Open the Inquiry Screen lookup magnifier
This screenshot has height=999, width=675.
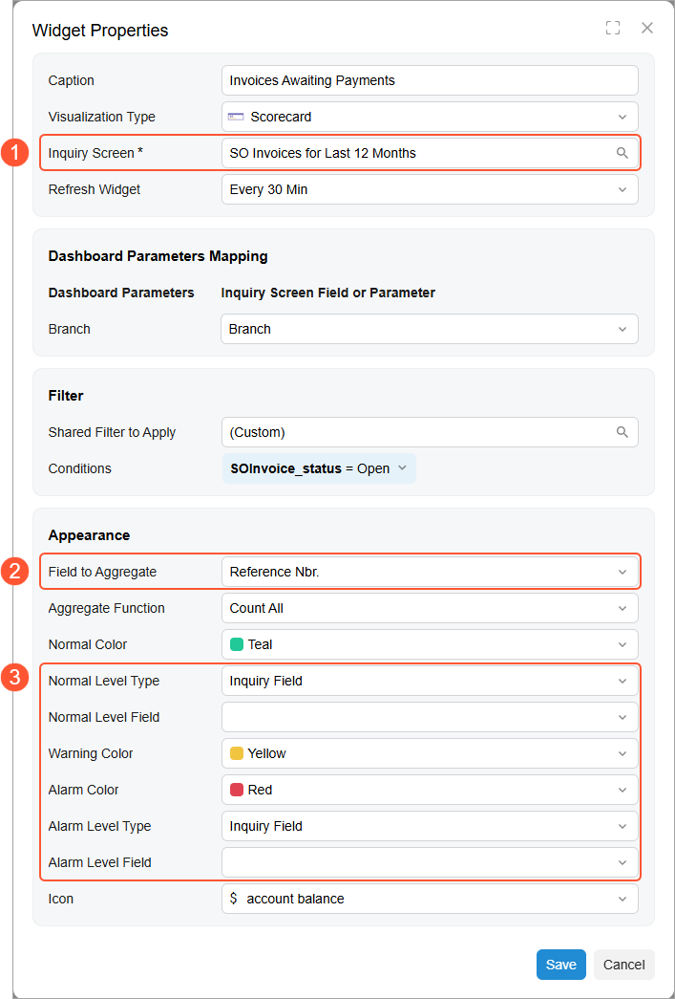pyautogui.click(x=622, y=153)
